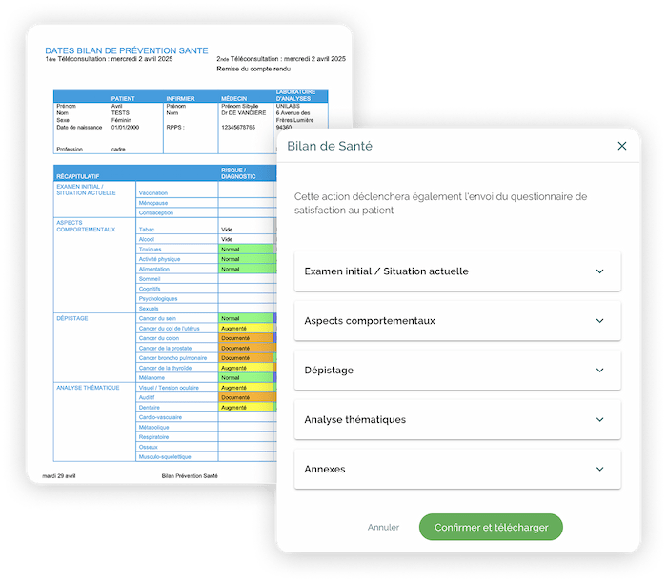Click the 'Dépistage' panel label

329,371
